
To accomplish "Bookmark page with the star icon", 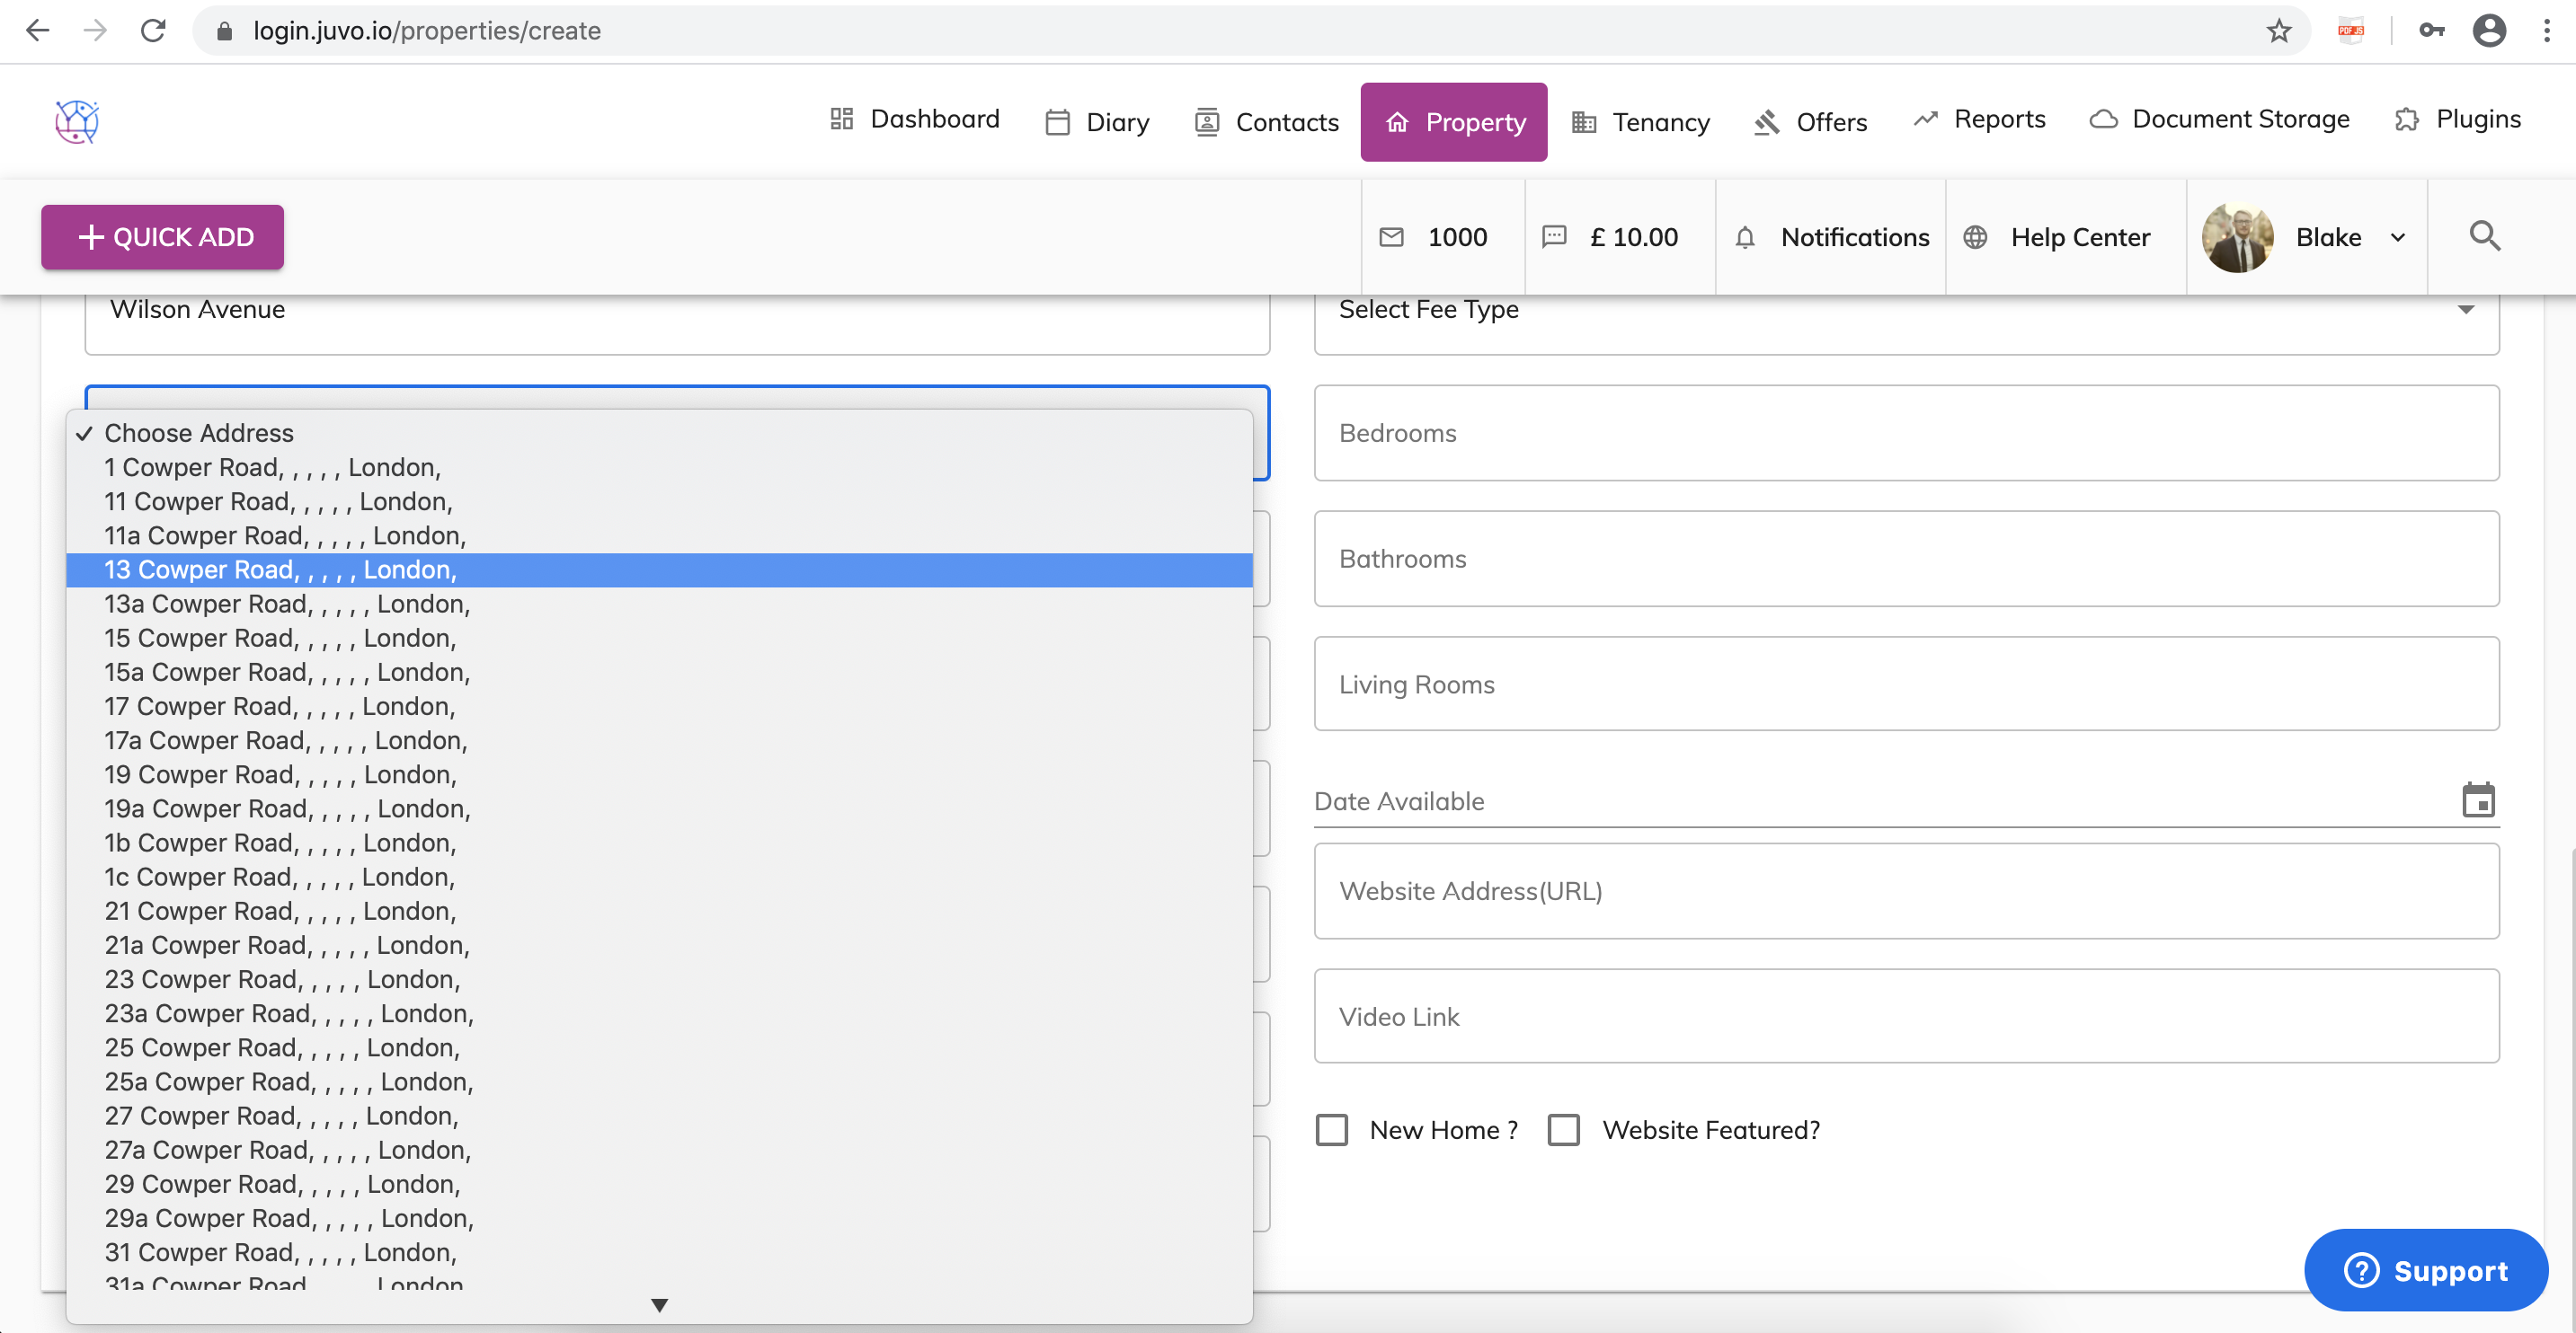I will tap(2279, 31).
